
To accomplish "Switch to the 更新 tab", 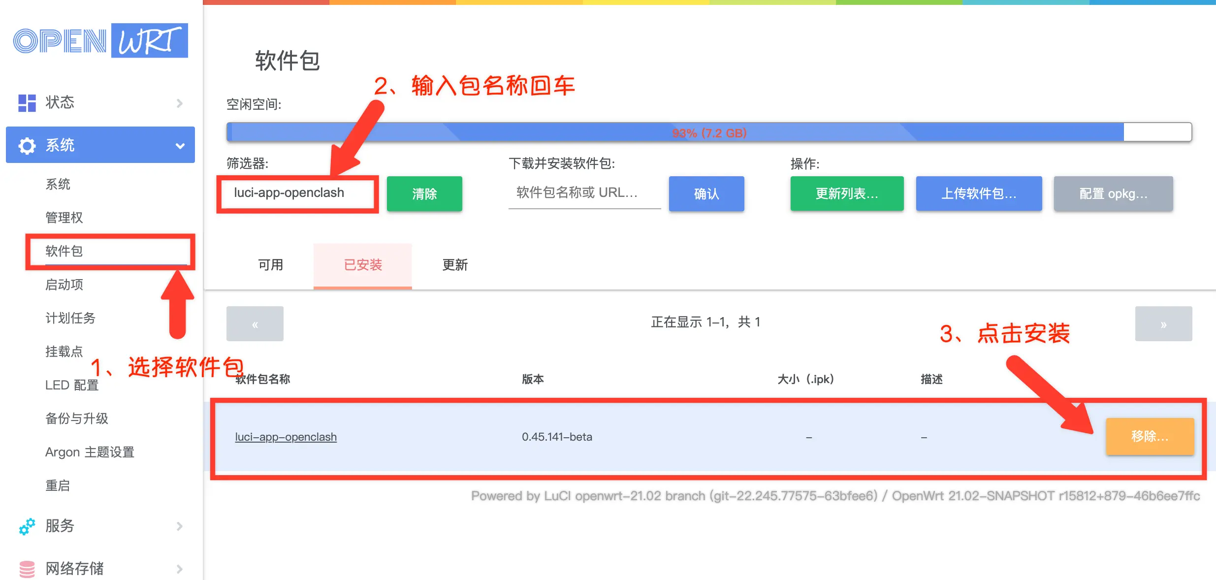I will click(454, 265).
